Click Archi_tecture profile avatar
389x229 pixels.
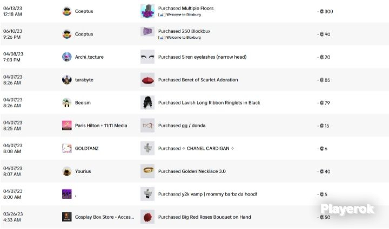pos(67,57)
